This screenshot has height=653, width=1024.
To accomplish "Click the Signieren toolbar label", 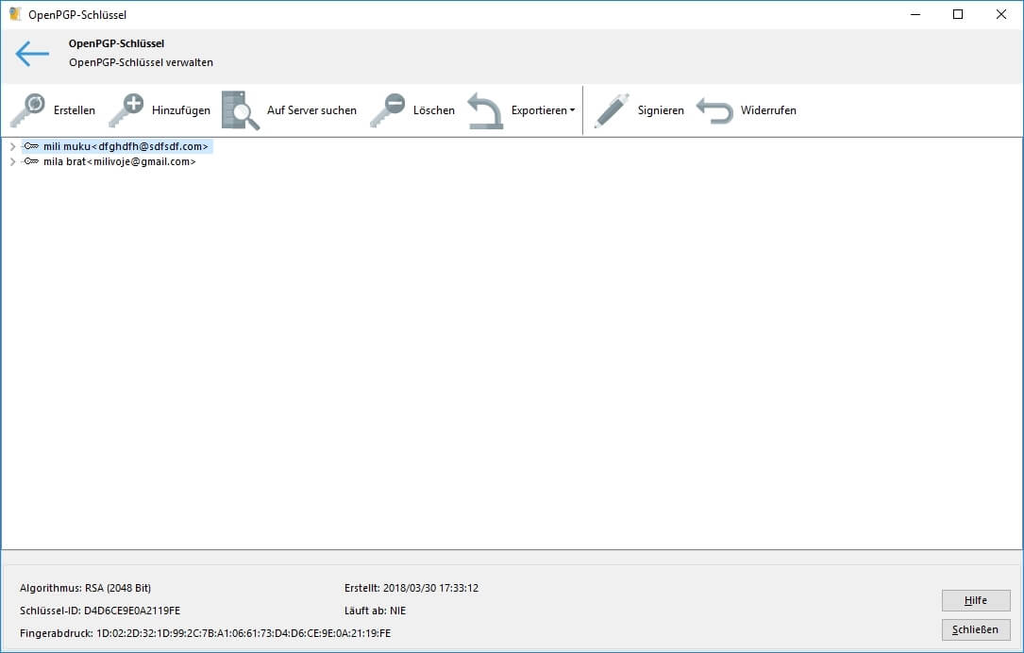I will coord(661,110).
